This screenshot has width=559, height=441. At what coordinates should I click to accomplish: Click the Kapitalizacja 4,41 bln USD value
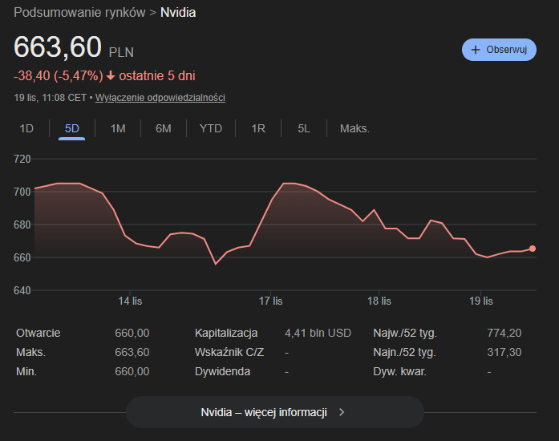pyautogui.click(x=318, y=333)
